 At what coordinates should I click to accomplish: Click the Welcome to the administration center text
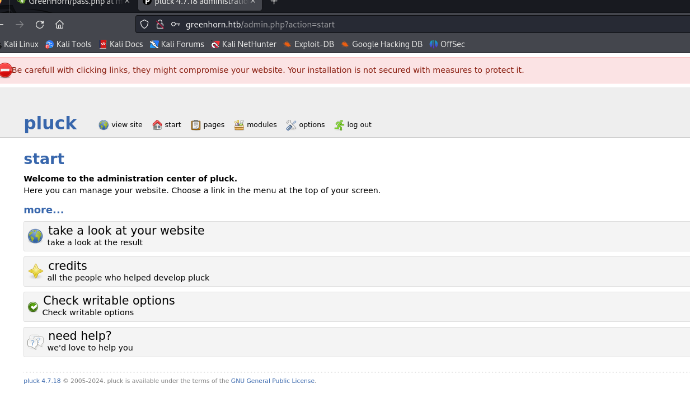[130, 179]
